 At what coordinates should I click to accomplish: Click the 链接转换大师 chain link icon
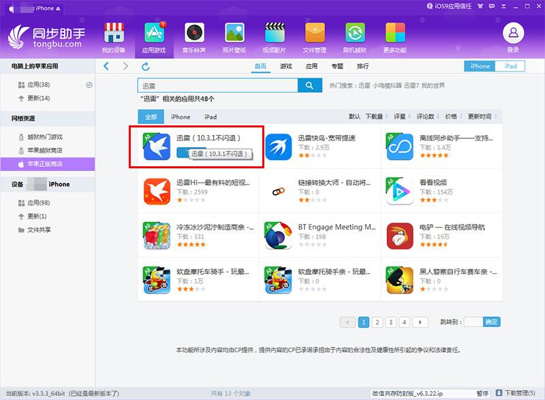(278, 191)
